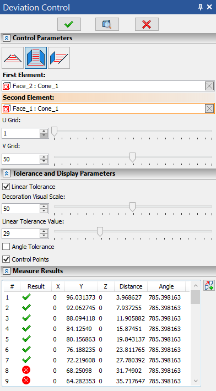The width and height of the screenshot is (216, 391).
Task: Select the distance value 19.843137
Action: (x=131, y=339)
